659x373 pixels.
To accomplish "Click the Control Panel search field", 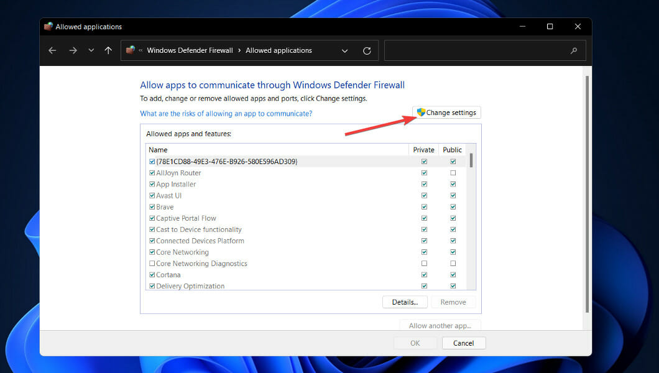I will click(x=484, y=50).
